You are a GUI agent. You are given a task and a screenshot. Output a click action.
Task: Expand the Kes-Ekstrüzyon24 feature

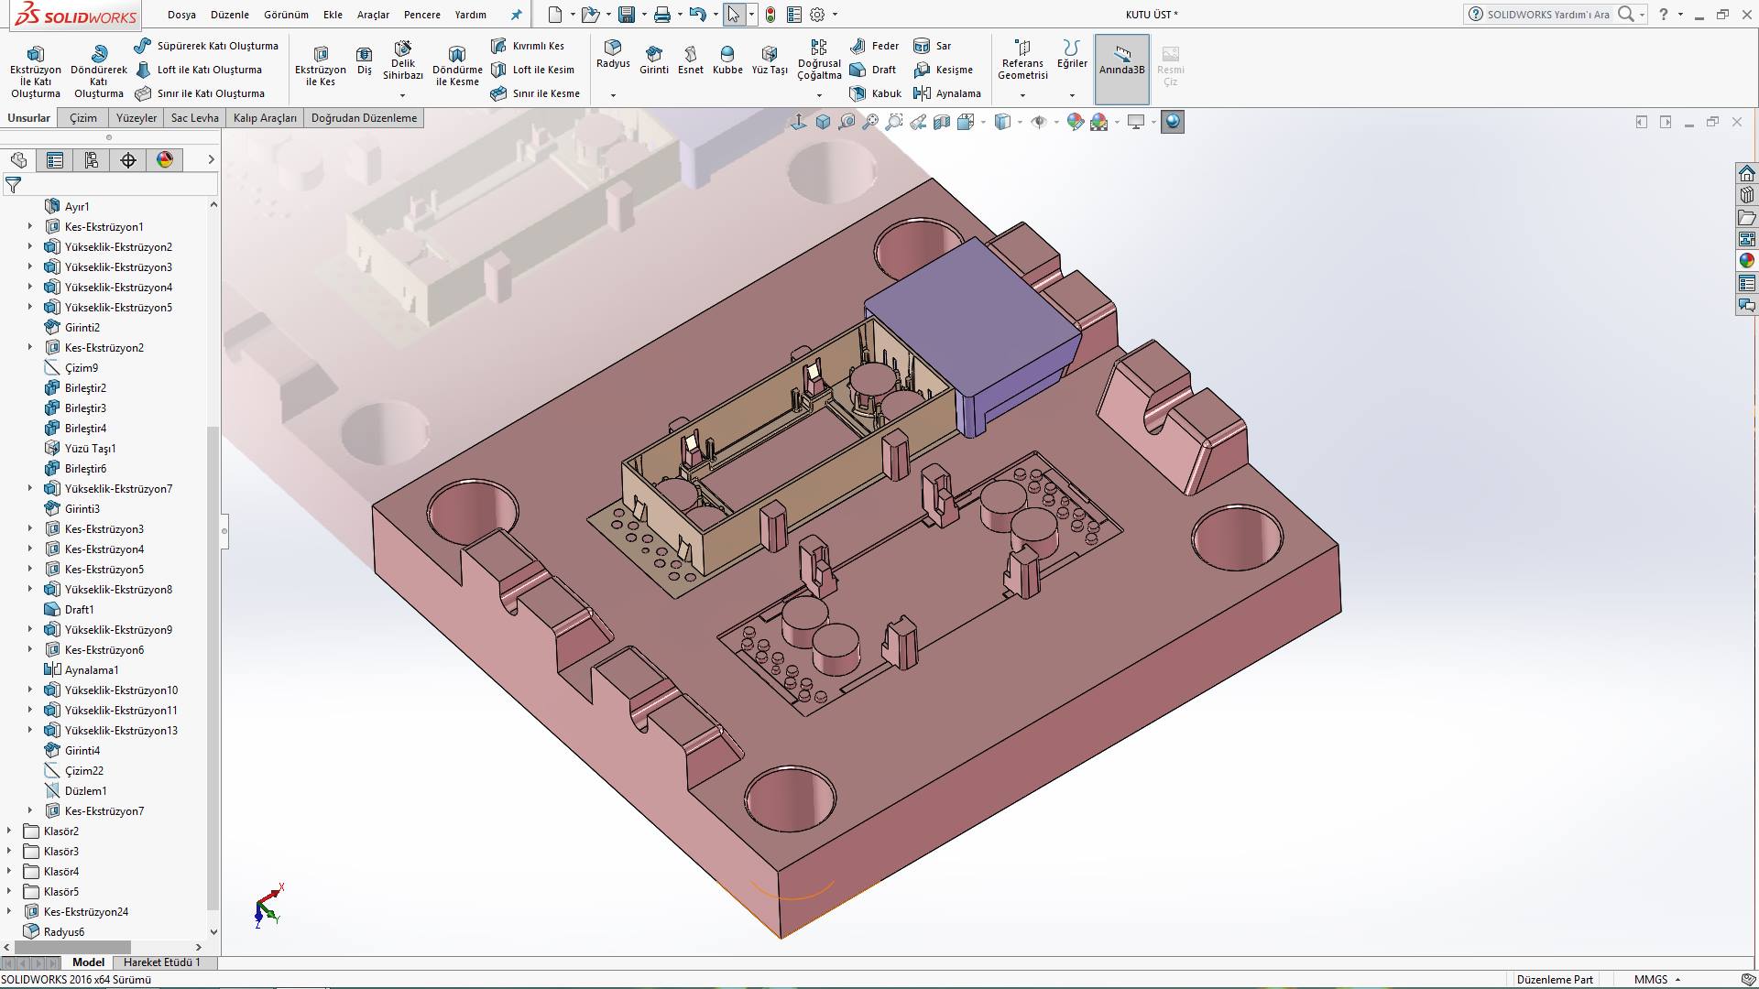[9, 912]
